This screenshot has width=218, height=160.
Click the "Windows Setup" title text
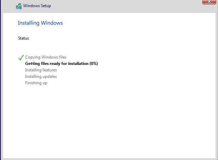tap(37, 6)
